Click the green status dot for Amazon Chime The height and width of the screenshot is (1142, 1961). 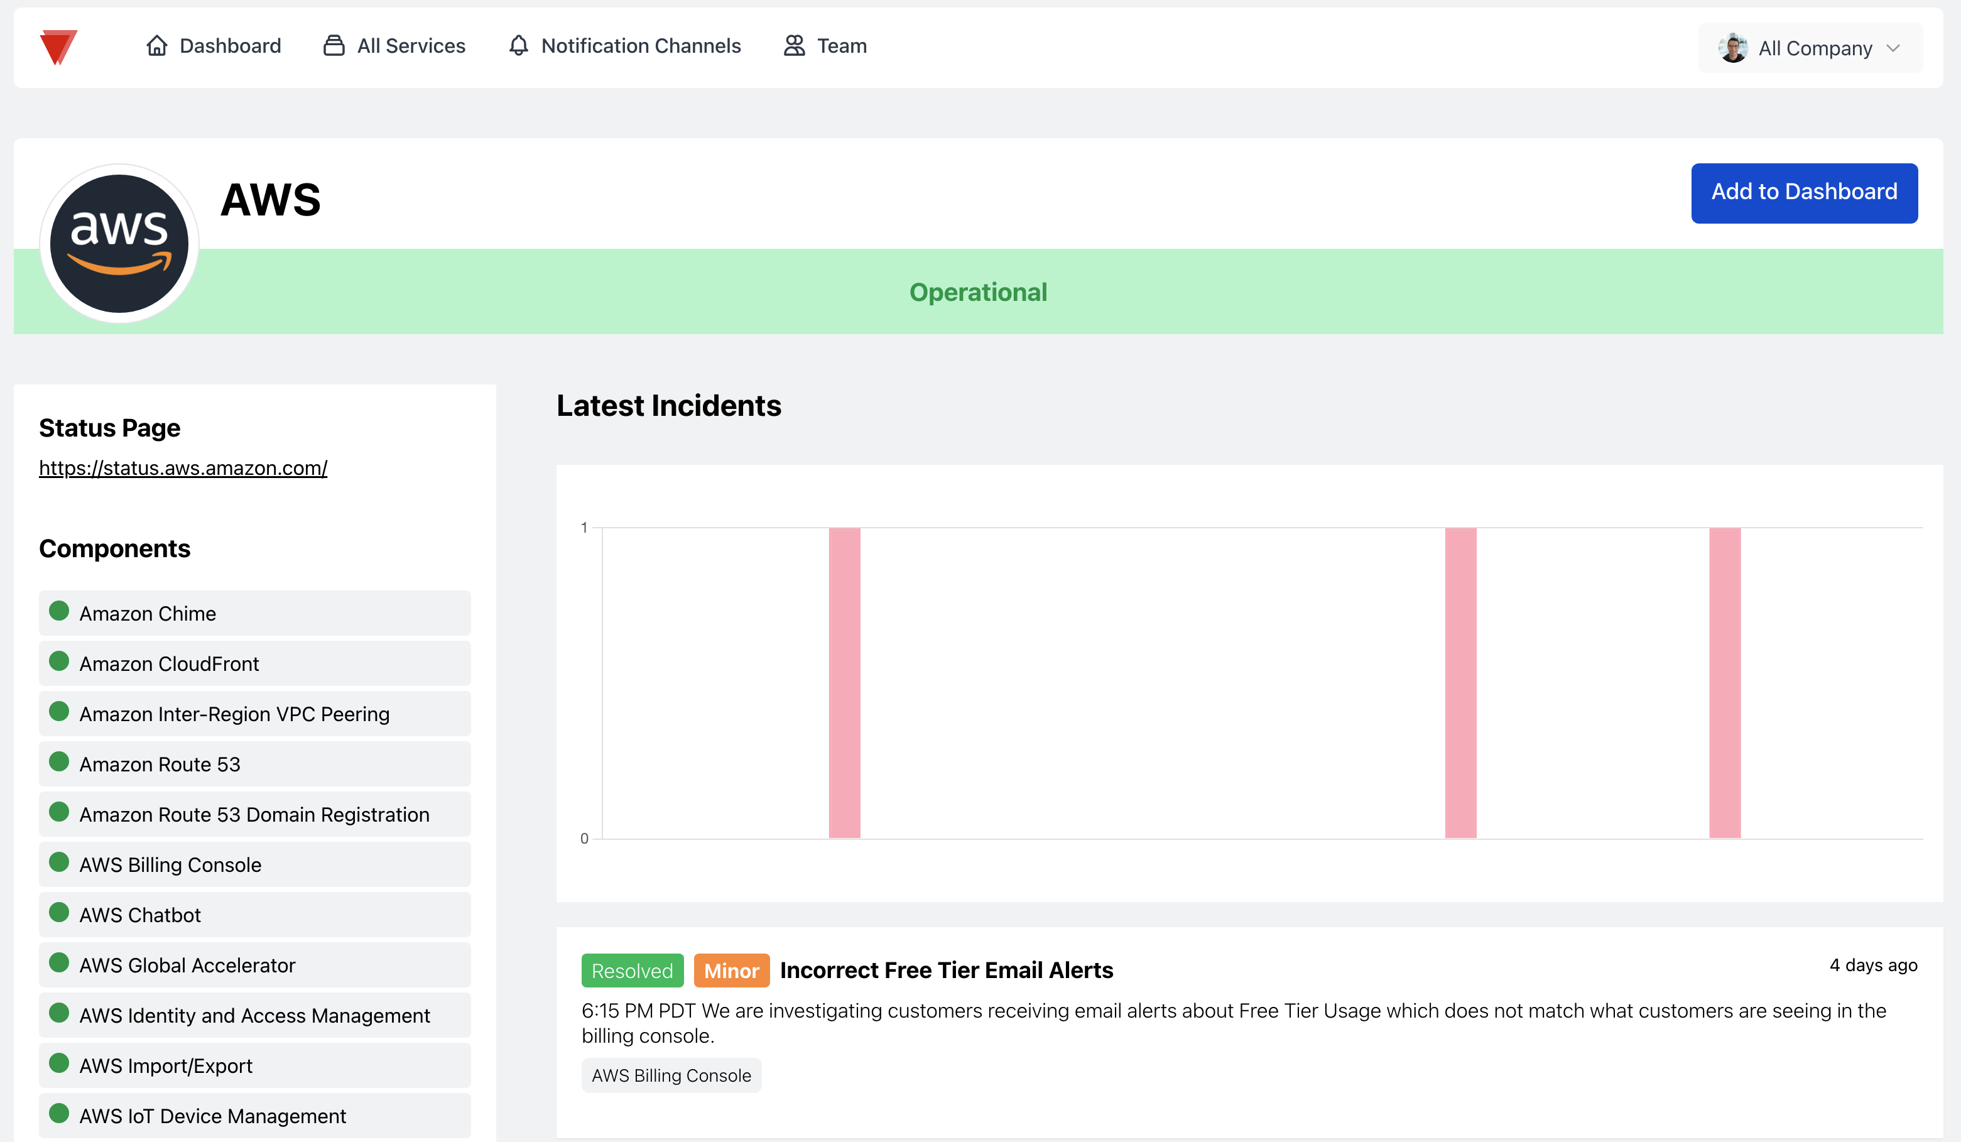pyautogui.click(x=59, y=611)
